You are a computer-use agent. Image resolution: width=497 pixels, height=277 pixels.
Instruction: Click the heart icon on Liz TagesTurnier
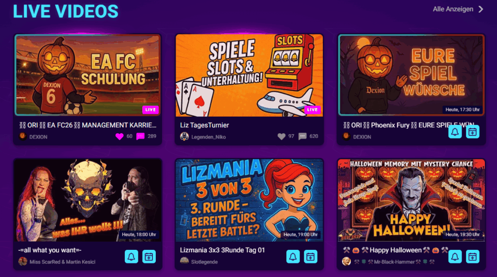tap(282, 136)
